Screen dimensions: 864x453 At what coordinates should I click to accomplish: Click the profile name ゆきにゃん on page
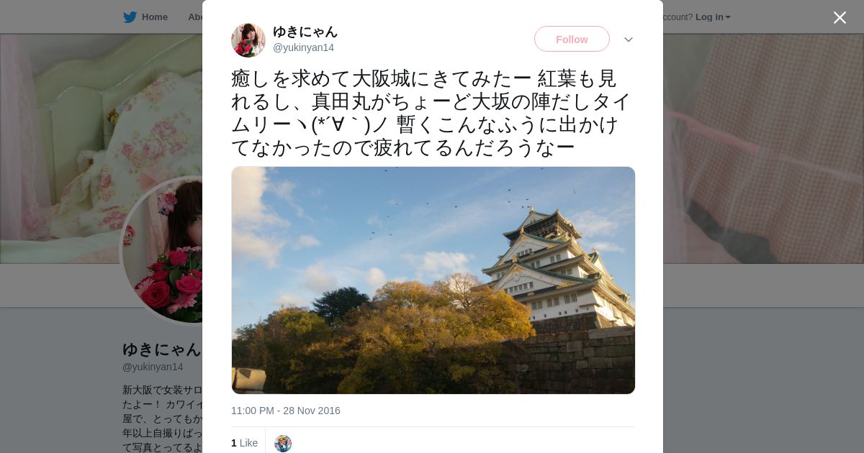pos(162,349)
